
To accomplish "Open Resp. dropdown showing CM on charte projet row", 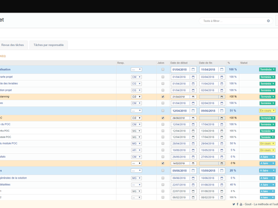I will (137, 77).
